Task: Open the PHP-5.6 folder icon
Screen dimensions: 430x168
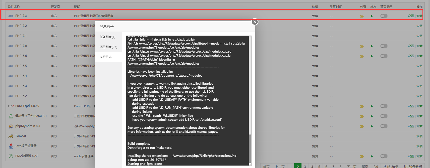Action: coord(362,56)
